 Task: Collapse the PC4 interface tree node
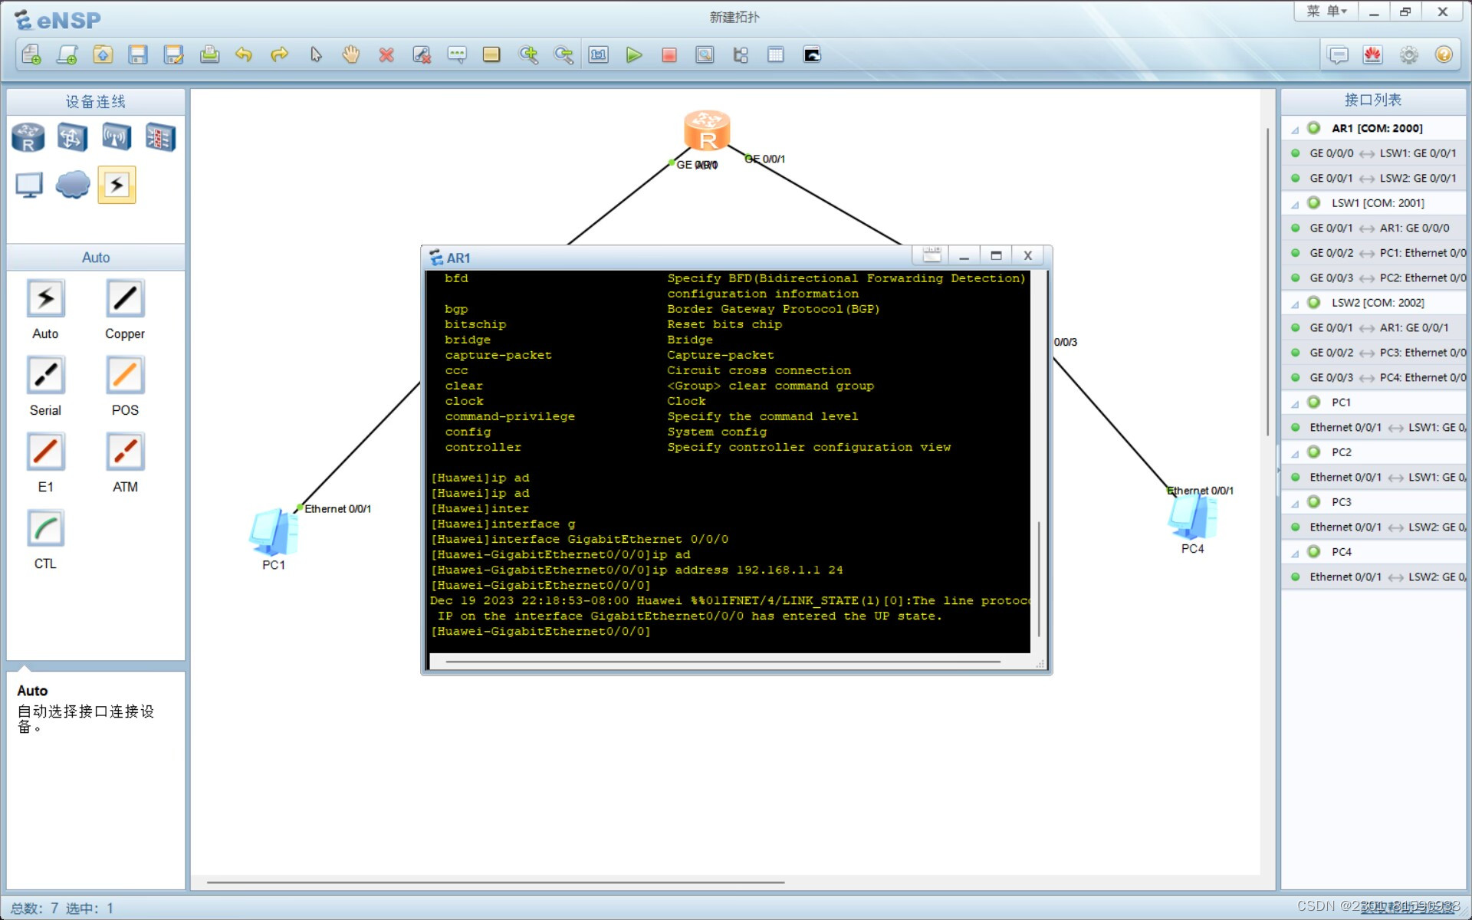coord(1295,554)
